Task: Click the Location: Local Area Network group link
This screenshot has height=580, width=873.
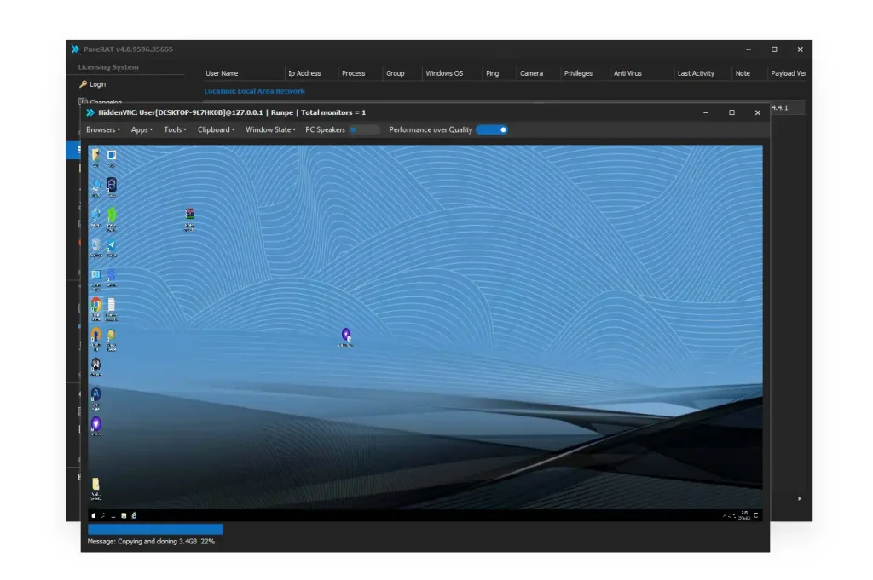Action: click(254, 91)
